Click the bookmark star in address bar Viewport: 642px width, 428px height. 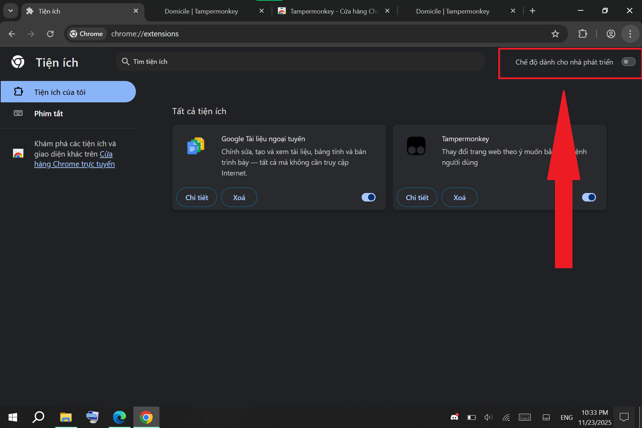pyautogui.click(x=555, y=34)
